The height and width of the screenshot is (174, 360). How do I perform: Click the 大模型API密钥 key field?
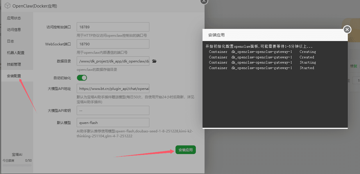pyautogui.click(x=113, y=110)
